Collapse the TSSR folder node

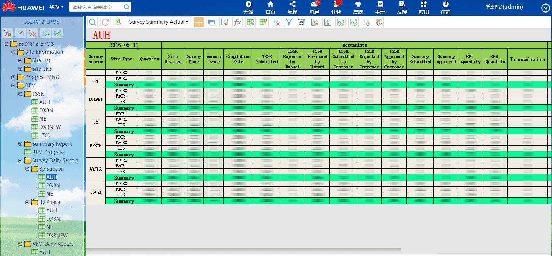click(x=20, y=94)
